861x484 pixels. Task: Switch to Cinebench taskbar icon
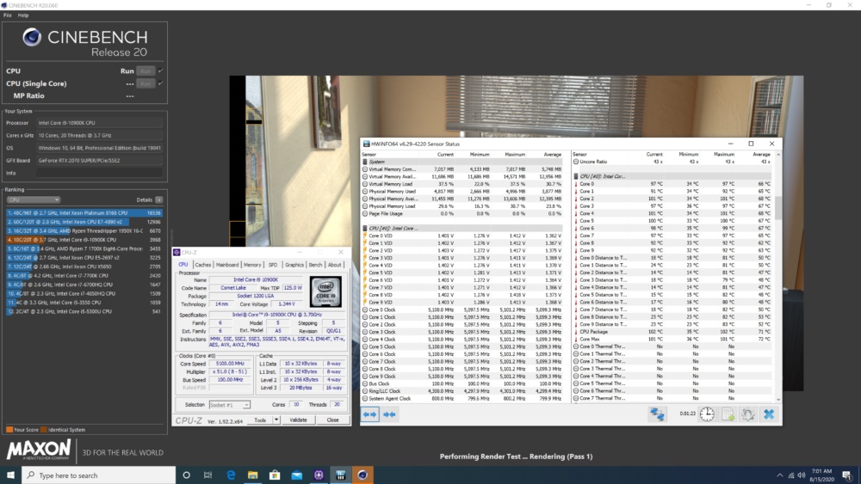[x=362, y=475]
